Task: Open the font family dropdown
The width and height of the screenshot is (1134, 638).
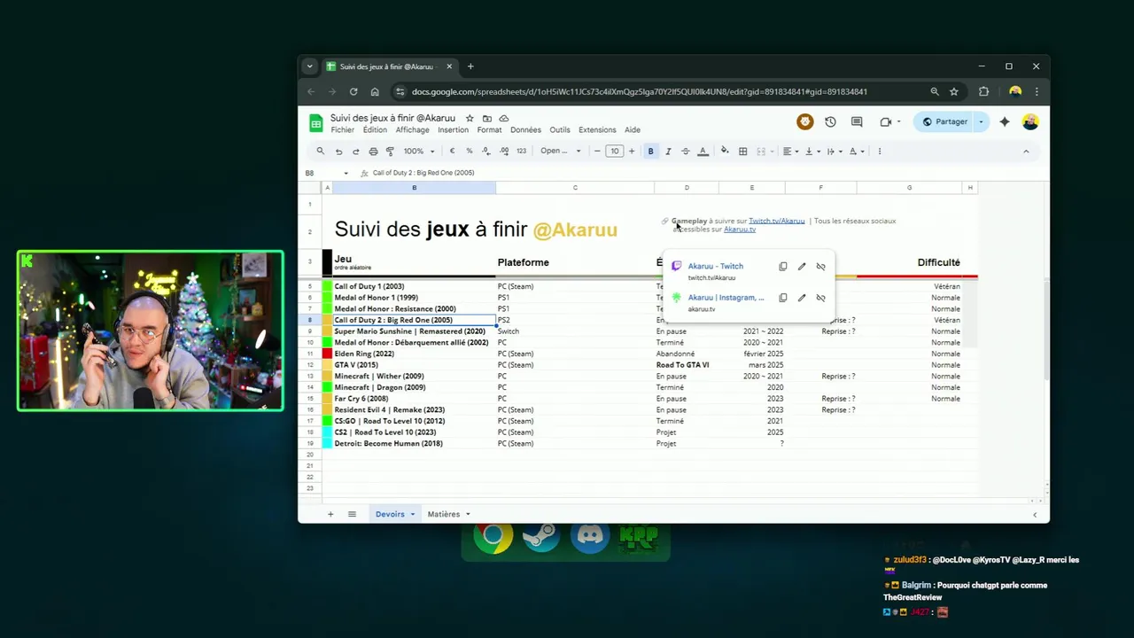Action: click(x=561, y=152)
